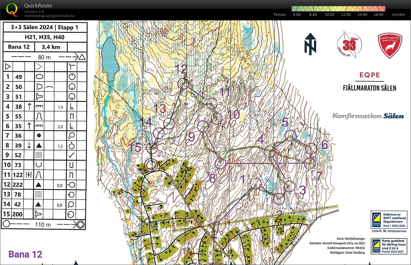Select control circle 5 on the map
The image size is (411, 265).
tap(290, 136)
